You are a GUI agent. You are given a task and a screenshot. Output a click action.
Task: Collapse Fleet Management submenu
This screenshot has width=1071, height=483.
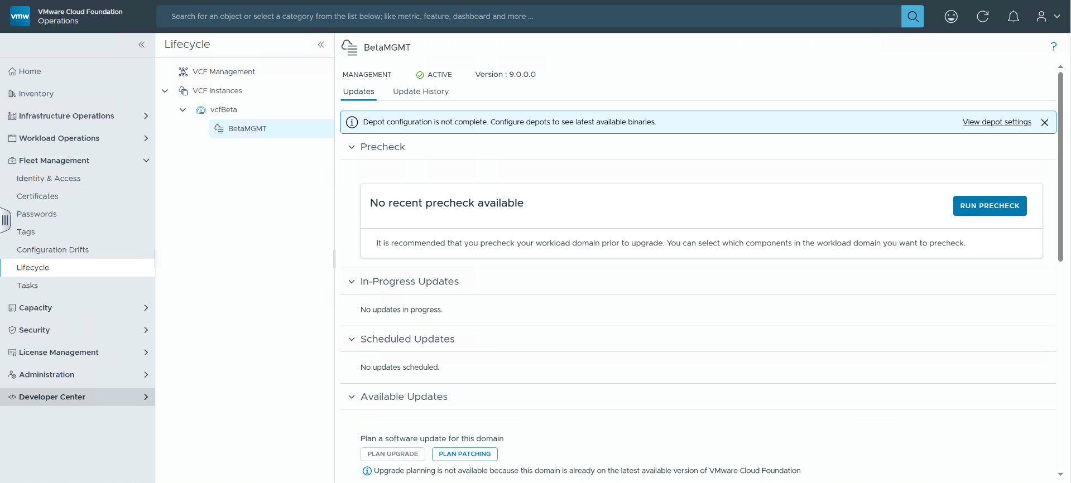pos(146,161)
